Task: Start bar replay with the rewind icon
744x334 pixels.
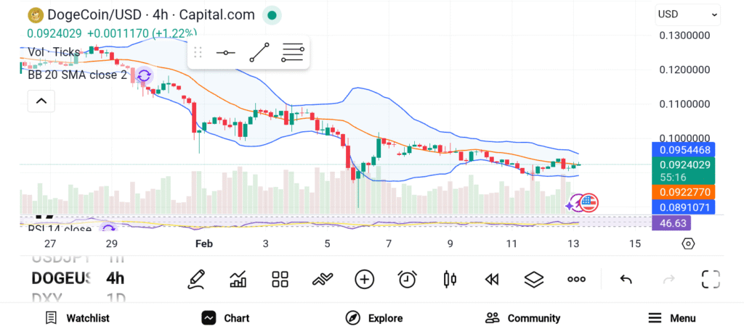Action: pos(492,279)
